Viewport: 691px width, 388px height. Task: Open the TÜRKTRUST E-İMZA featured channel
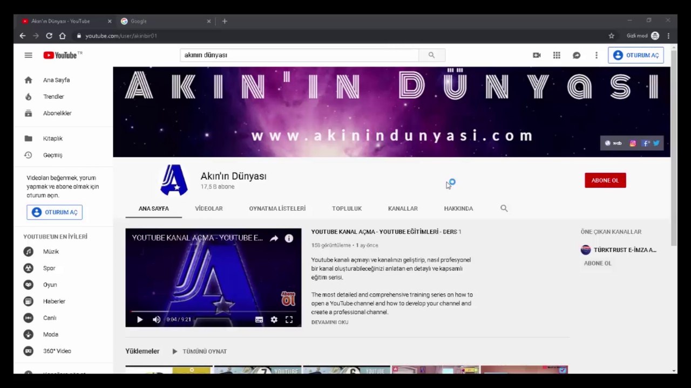click(619, 250)
